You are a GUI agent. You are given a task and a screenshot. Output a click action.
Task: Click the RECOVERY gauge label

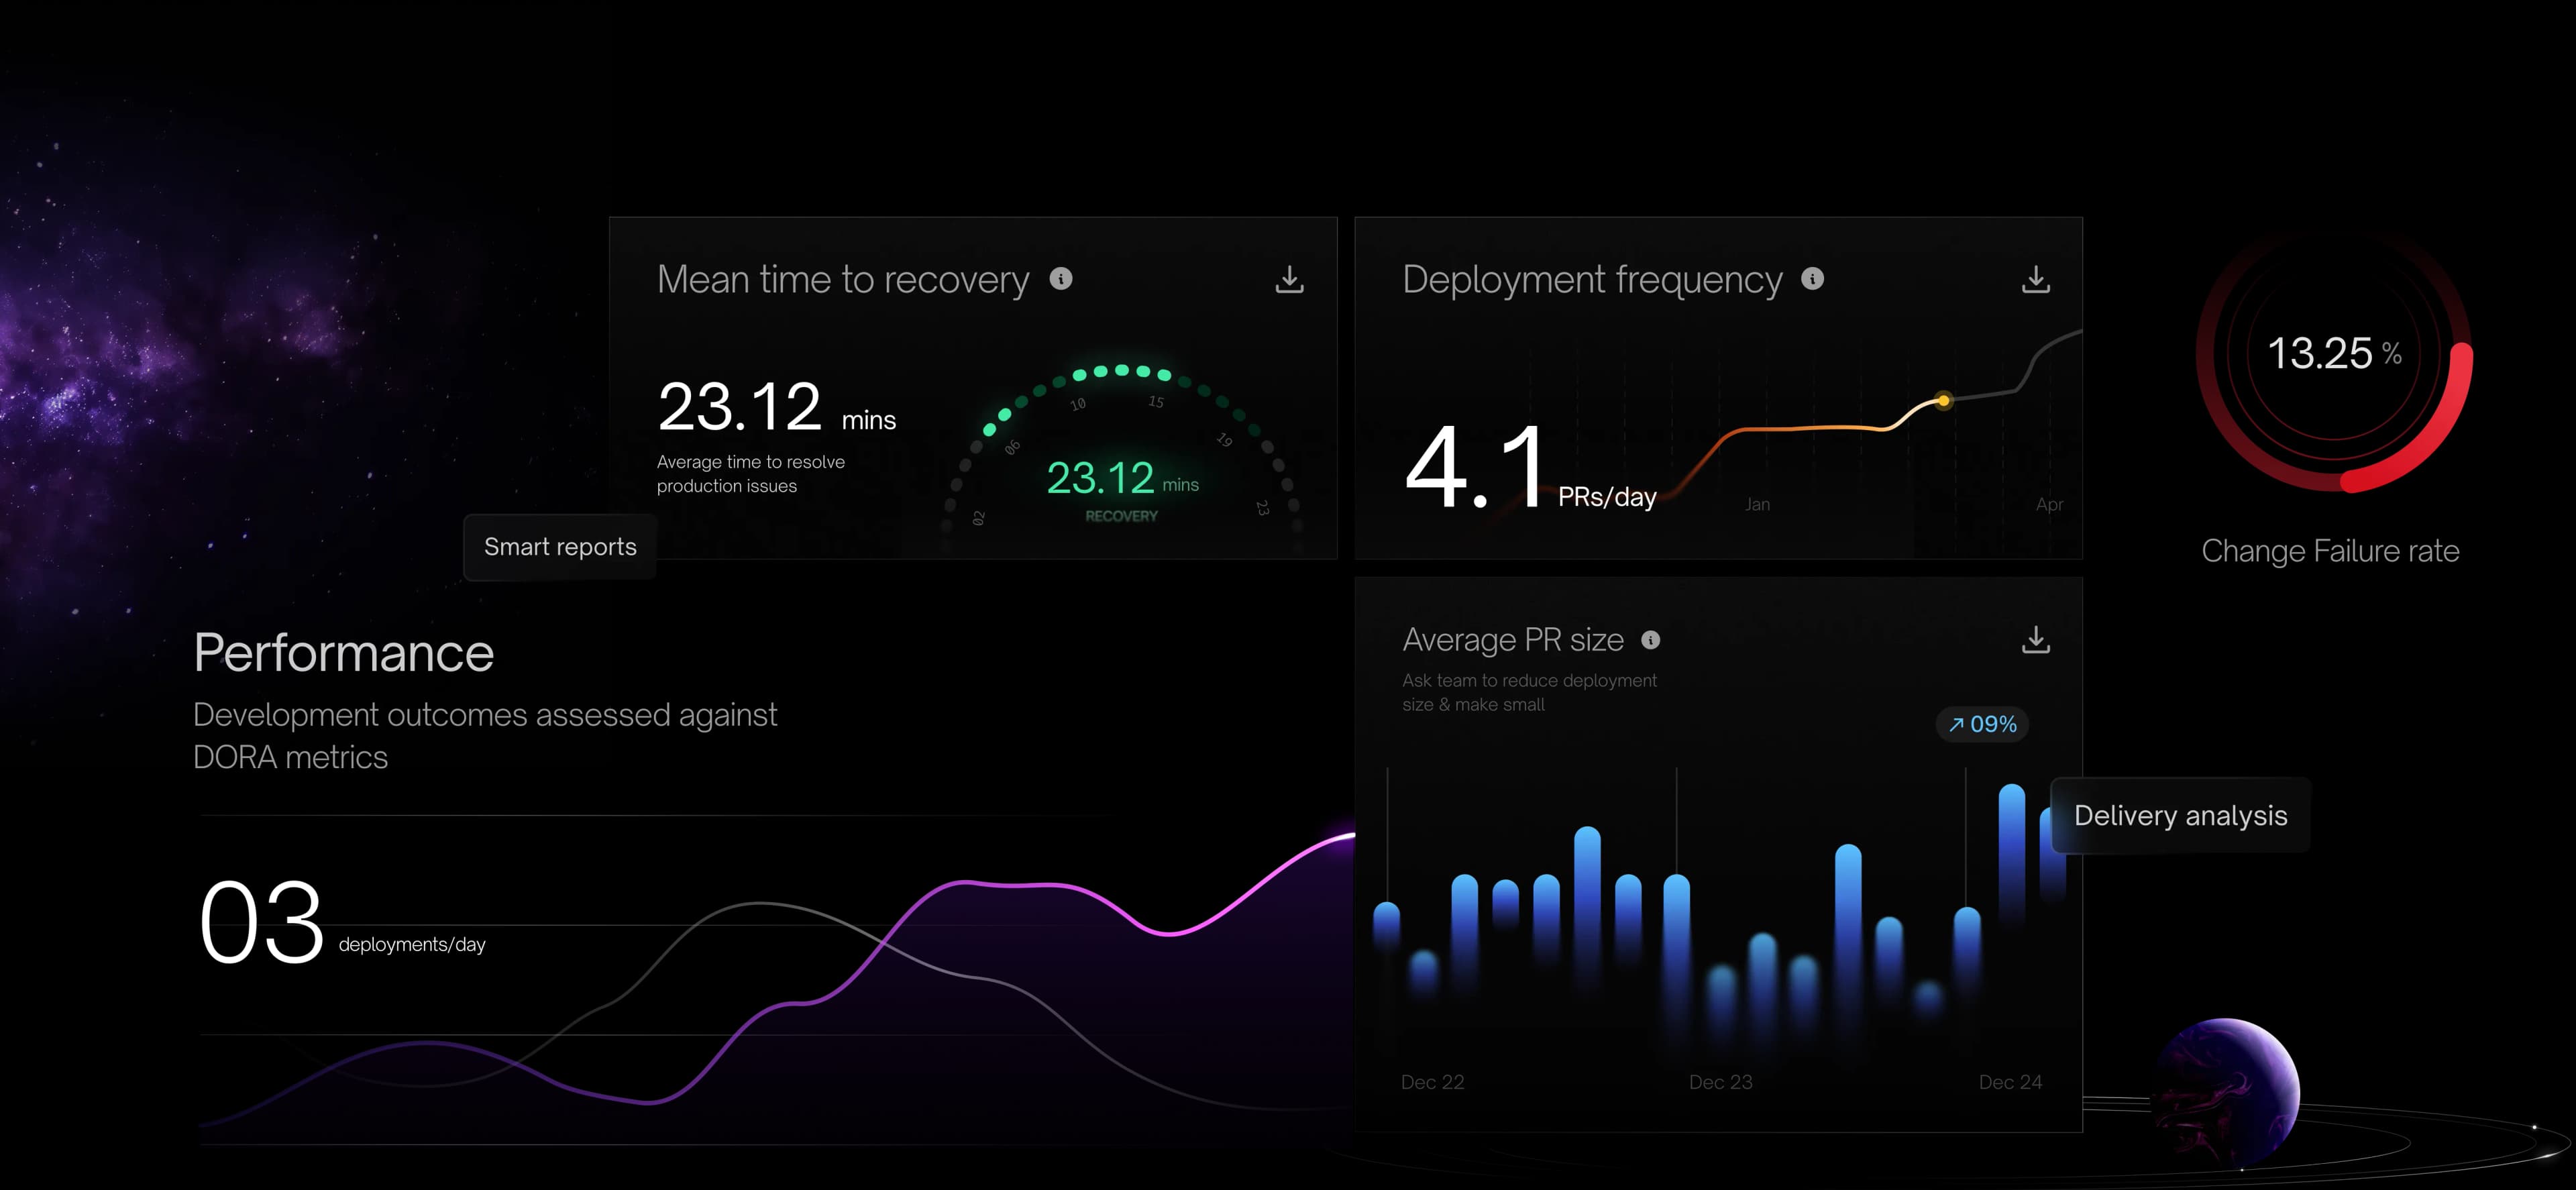pyautogui.click(x=1121, y=516)
